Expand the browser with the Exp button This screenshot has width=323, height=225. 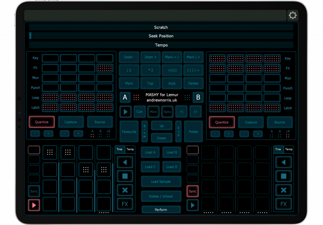tap(178, 131)
